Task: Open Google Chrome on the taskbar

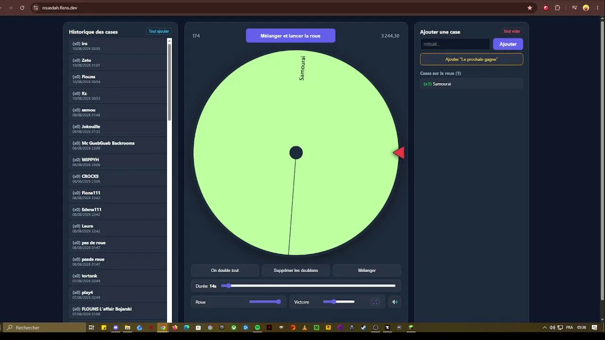Action: 163,327
